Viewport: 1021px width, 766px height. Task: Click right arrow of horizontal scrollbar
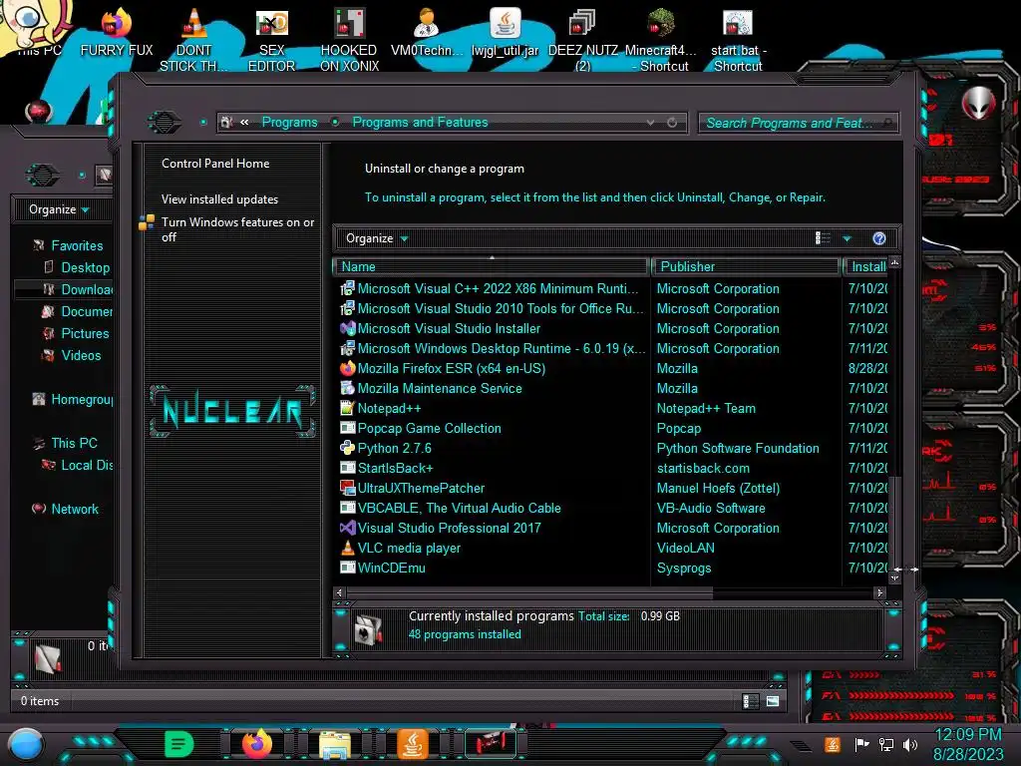pos(879,592)
